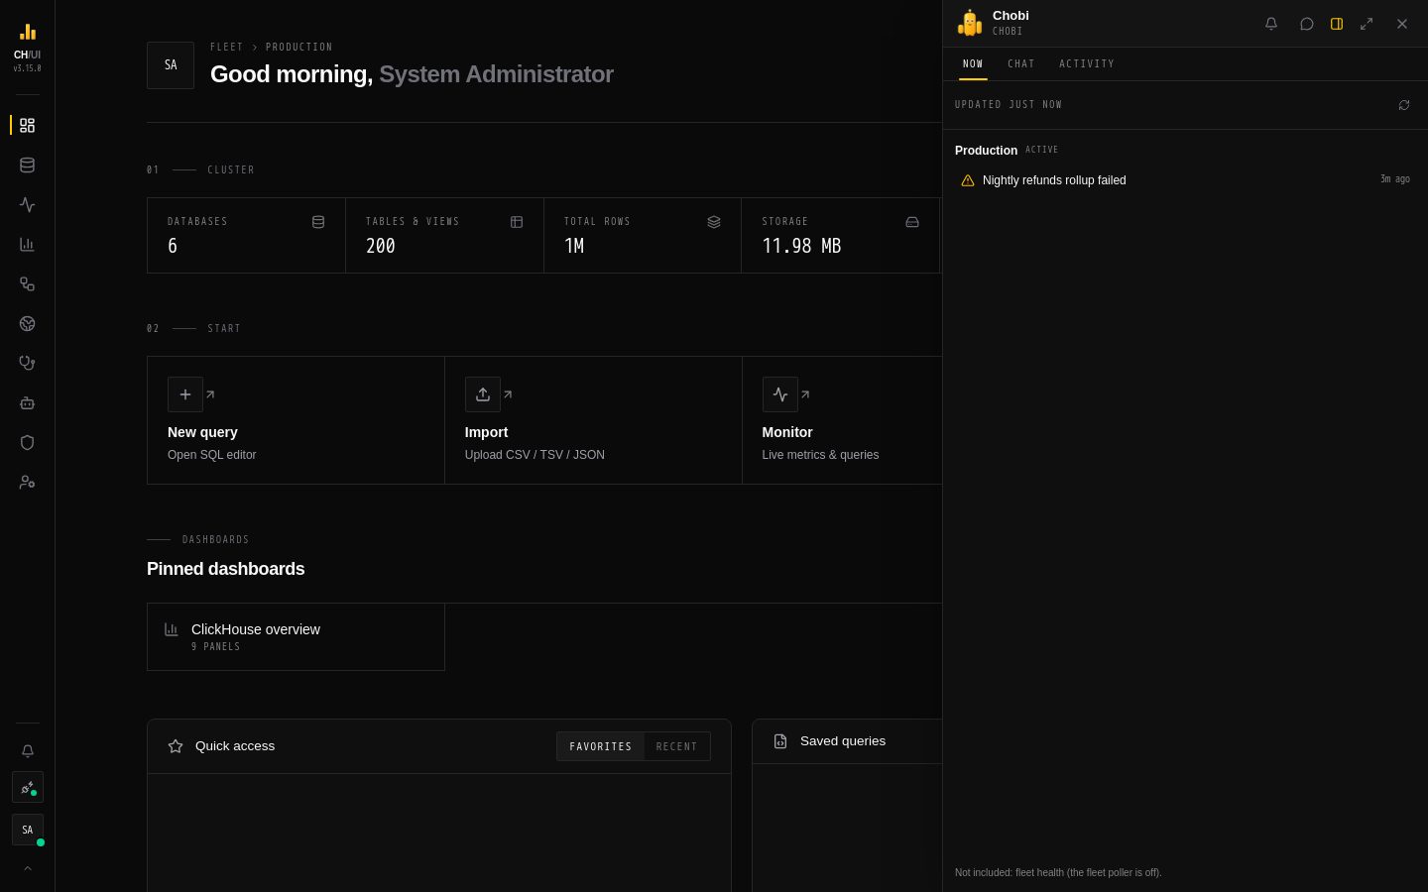Switch Quick access to Favorites

tap(600, 746)
